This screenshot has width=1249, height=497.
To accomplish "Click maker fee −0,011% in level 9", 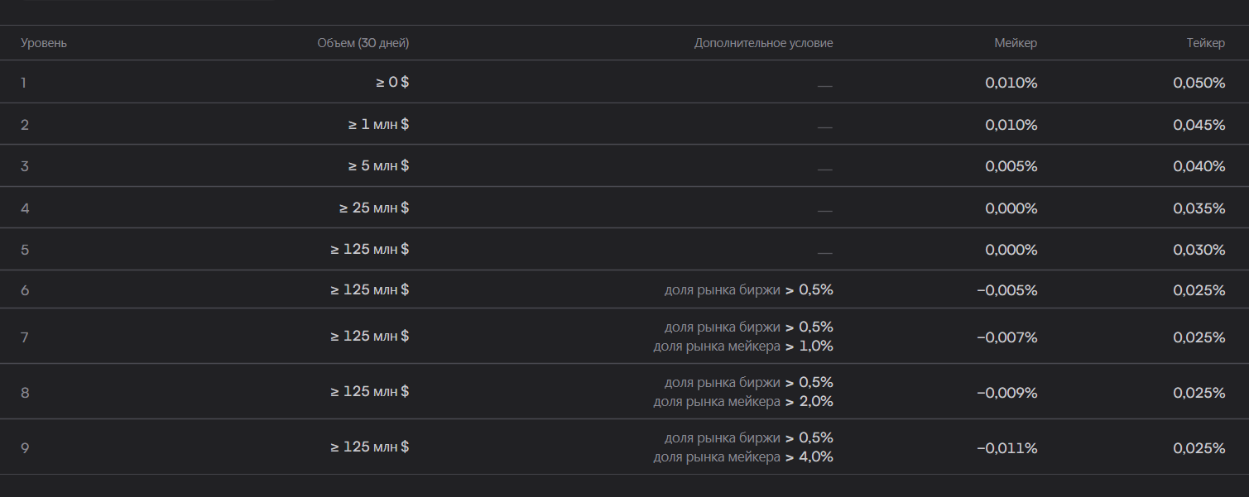I will coord(1007,448).
